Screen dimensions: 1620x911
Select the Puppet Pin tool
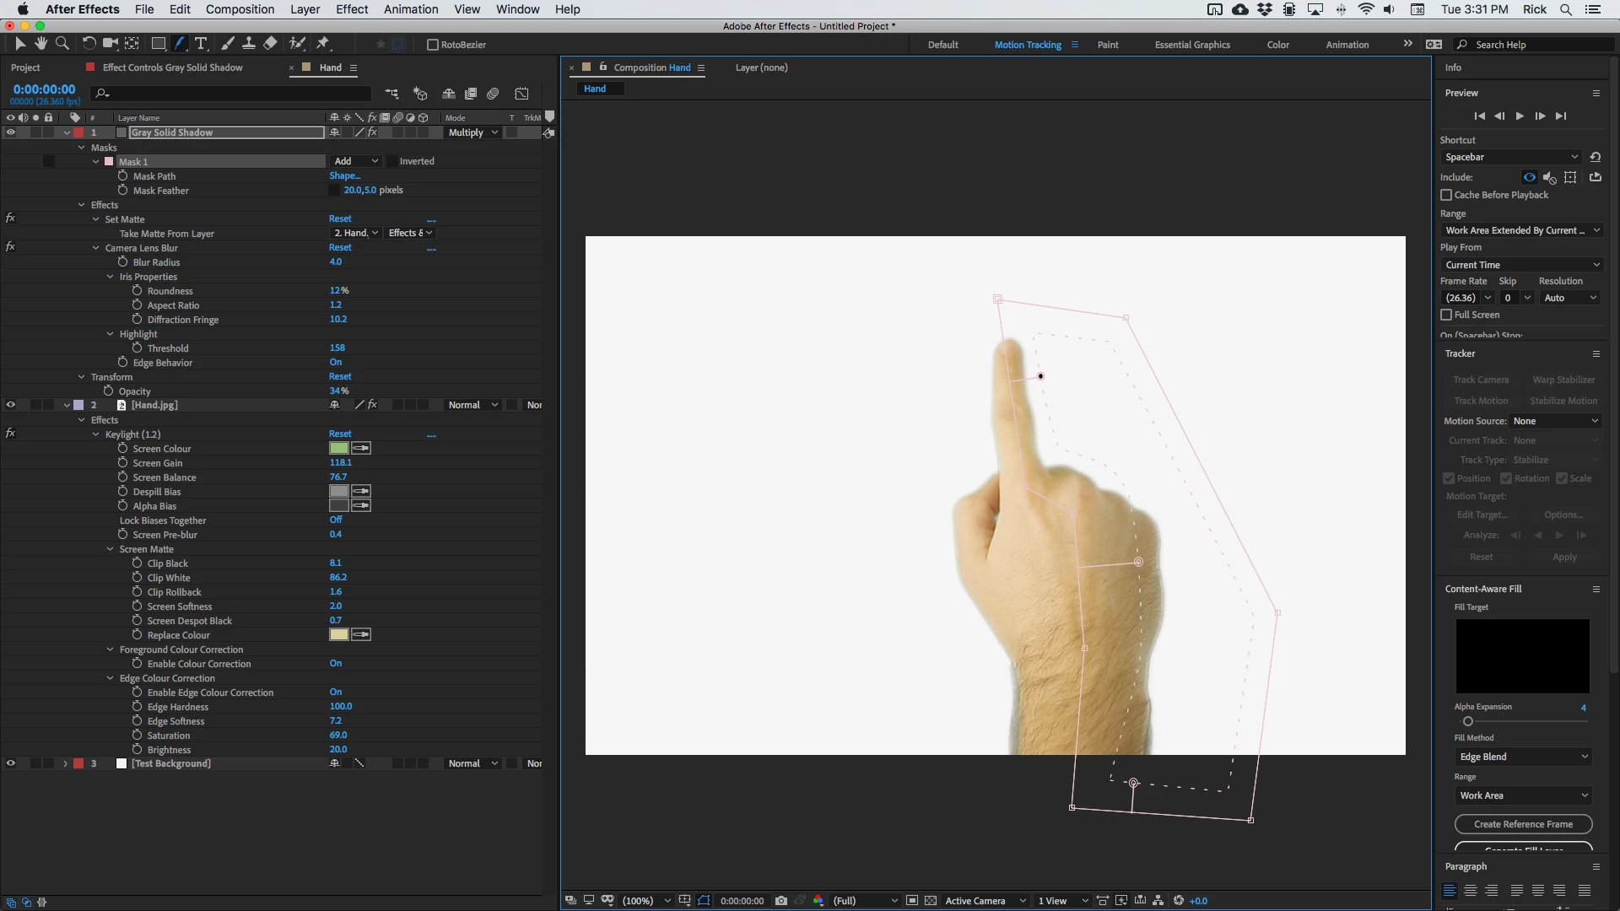[x=323, y=44]
